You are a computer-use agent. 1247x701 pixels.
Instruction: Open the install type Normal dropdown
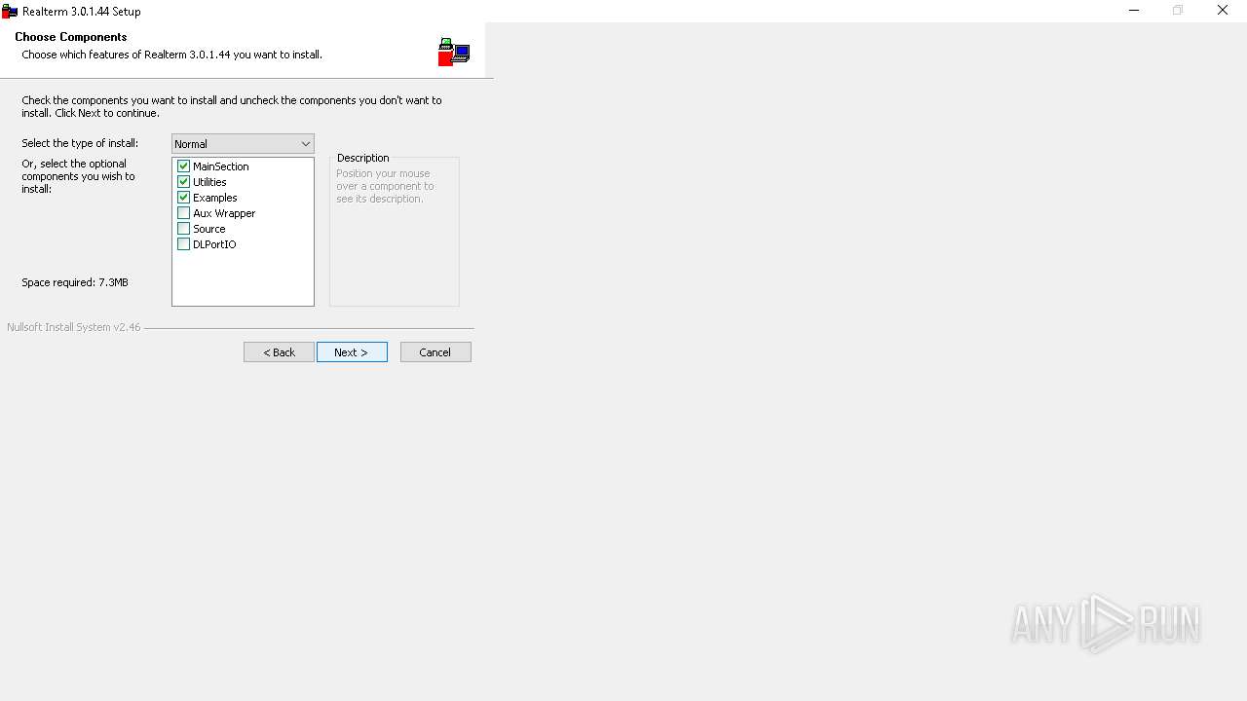pos(243,144)
